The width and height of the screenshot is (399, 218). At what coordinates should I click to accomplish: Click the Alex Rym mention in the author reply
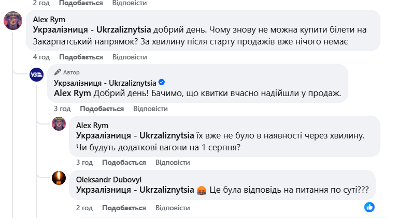point(72,94)
